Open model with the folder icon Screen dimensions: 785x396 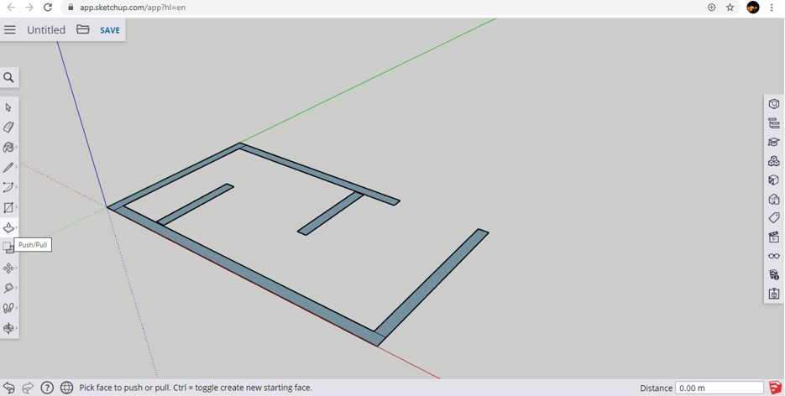click(82, 29)
